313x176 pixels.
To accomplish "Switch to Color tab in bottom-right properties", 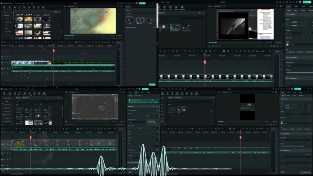I will (294, 92).
